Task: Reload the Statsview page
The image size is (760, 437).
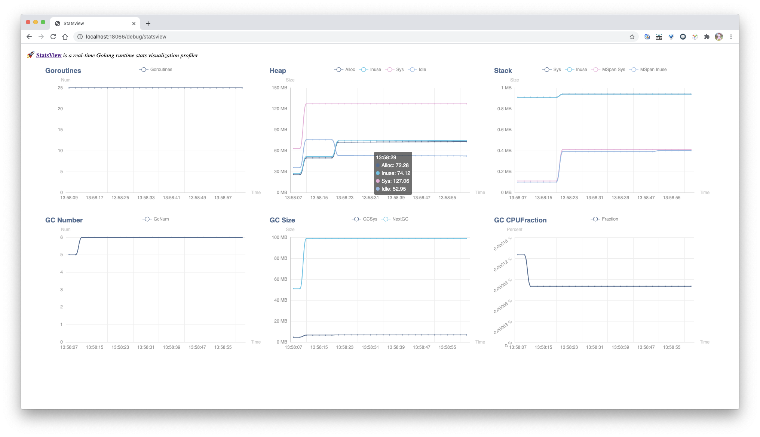Action: click(53, 37)
